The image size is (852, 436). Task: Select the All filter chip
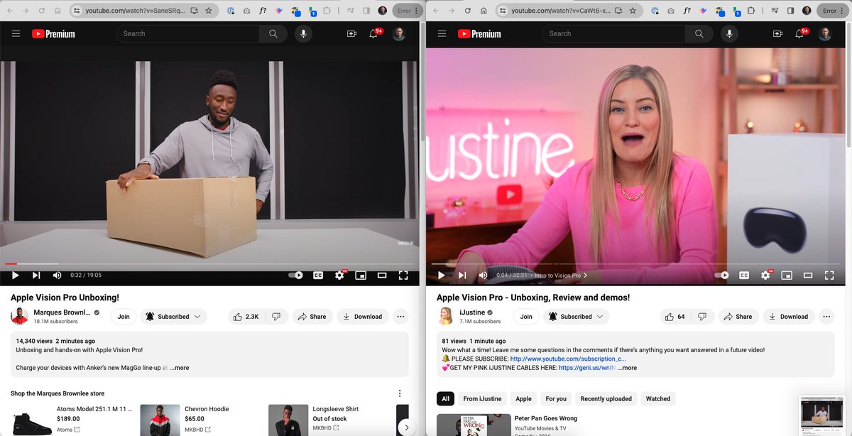click(x=445, y=398)
